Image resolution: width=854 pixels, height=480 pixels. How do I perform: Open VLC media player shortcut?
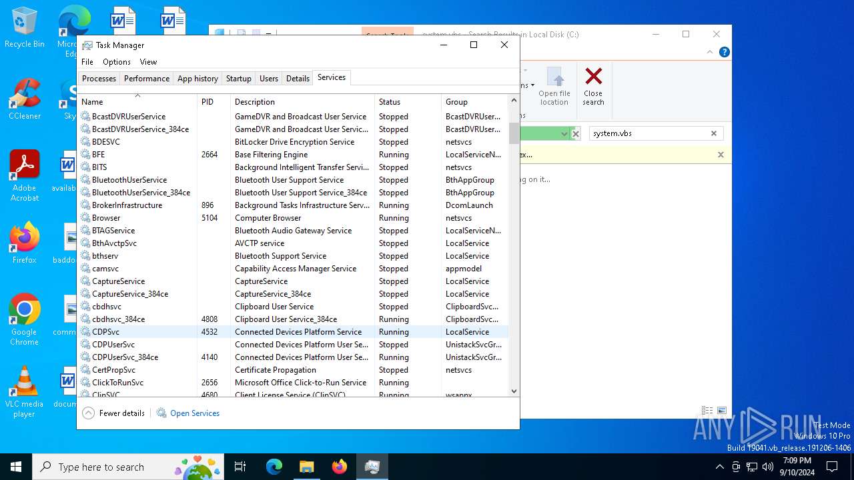tap(24, 392)
